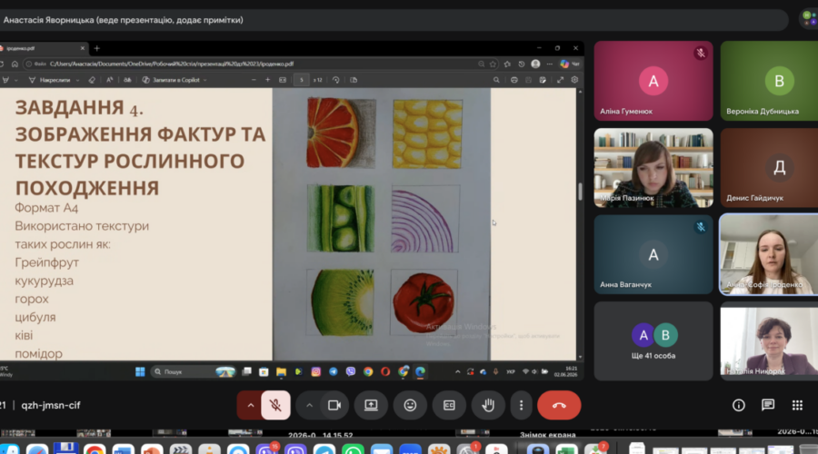Select Аліна Гуменюк participant tile

pyautogui.click(x=653, y=81)
